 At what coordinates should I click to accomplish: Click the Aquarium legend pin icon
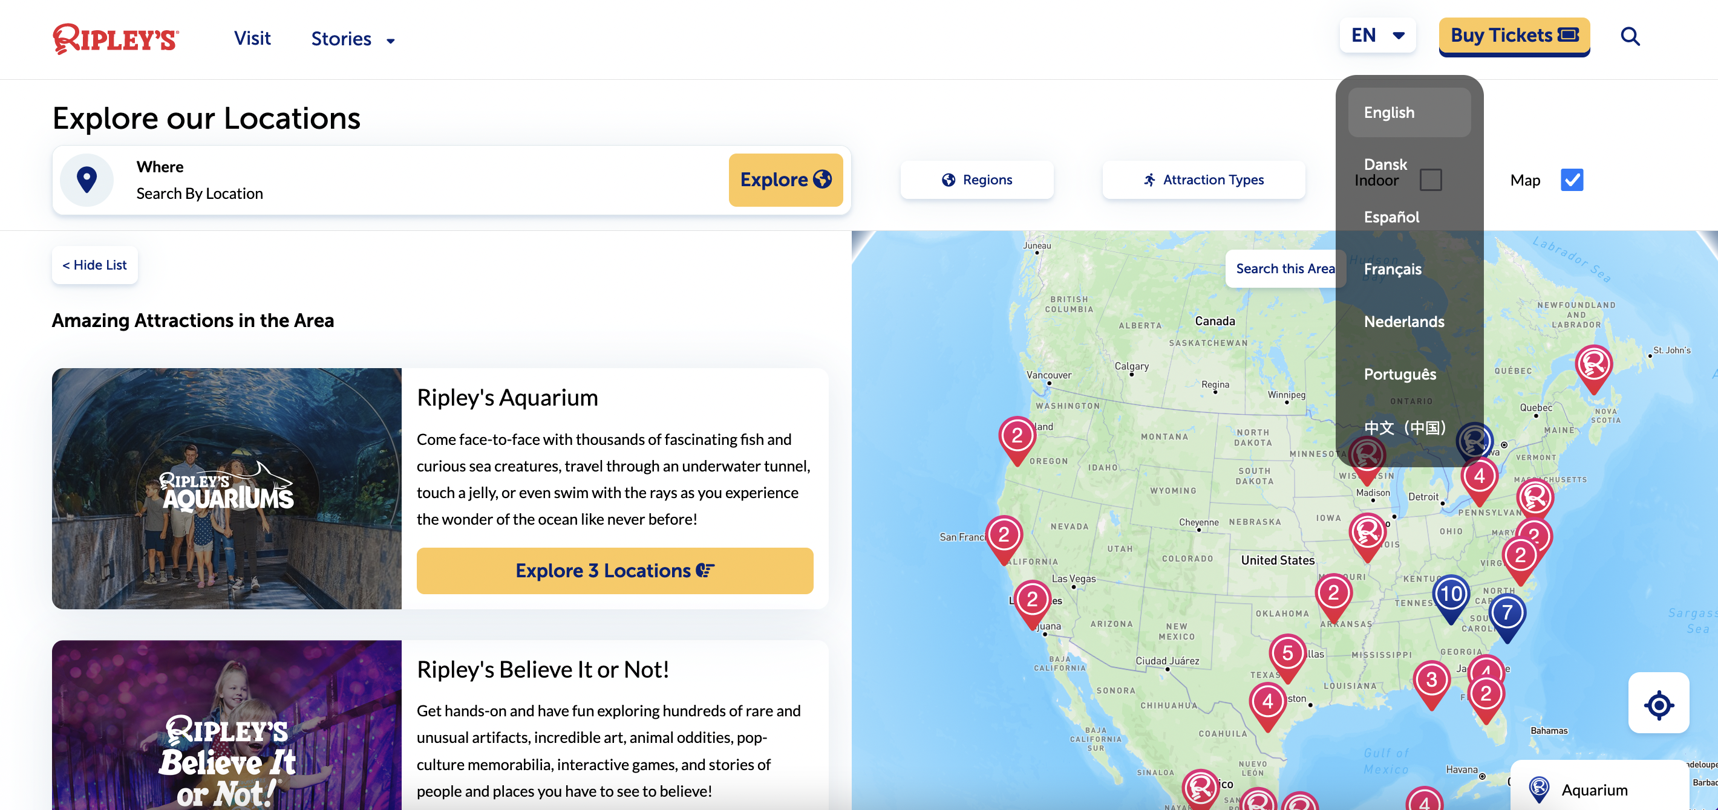[1538, 790]
